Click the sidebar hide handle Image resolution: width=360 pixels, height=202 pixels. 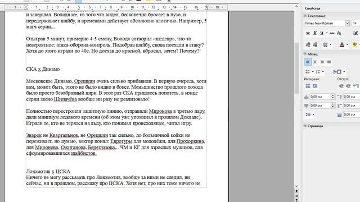click(x=300, y=105)
